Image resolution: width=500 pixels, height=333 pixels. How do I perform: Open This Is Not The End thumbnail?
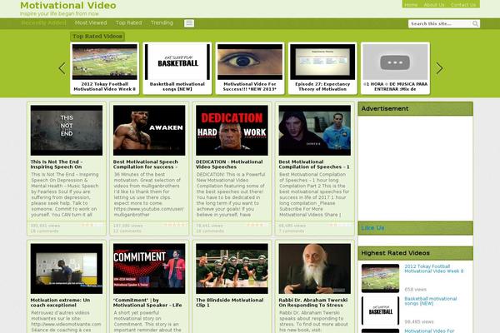click(x=67, y=131)
